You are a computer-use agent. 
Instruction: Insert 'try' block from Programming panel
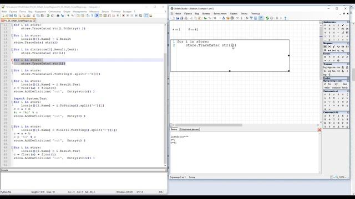(336, 84)
